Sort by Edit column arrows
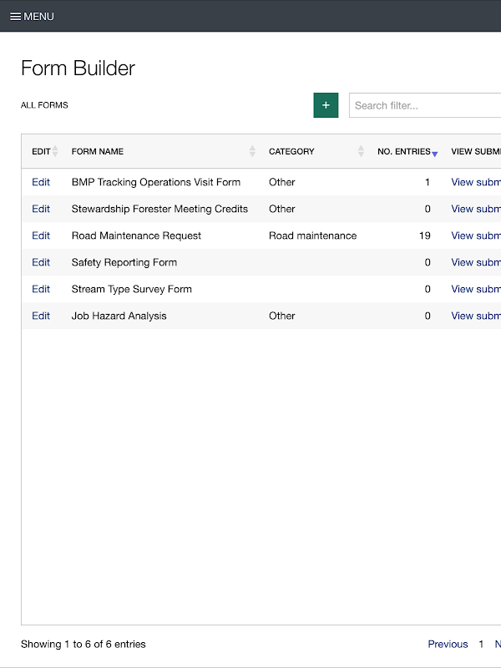The width and height of the screenshot is (501, 668). [55, 151]
